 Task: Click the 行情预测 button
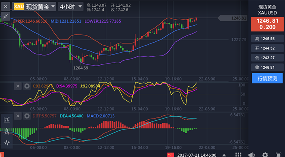click(267, 78)
